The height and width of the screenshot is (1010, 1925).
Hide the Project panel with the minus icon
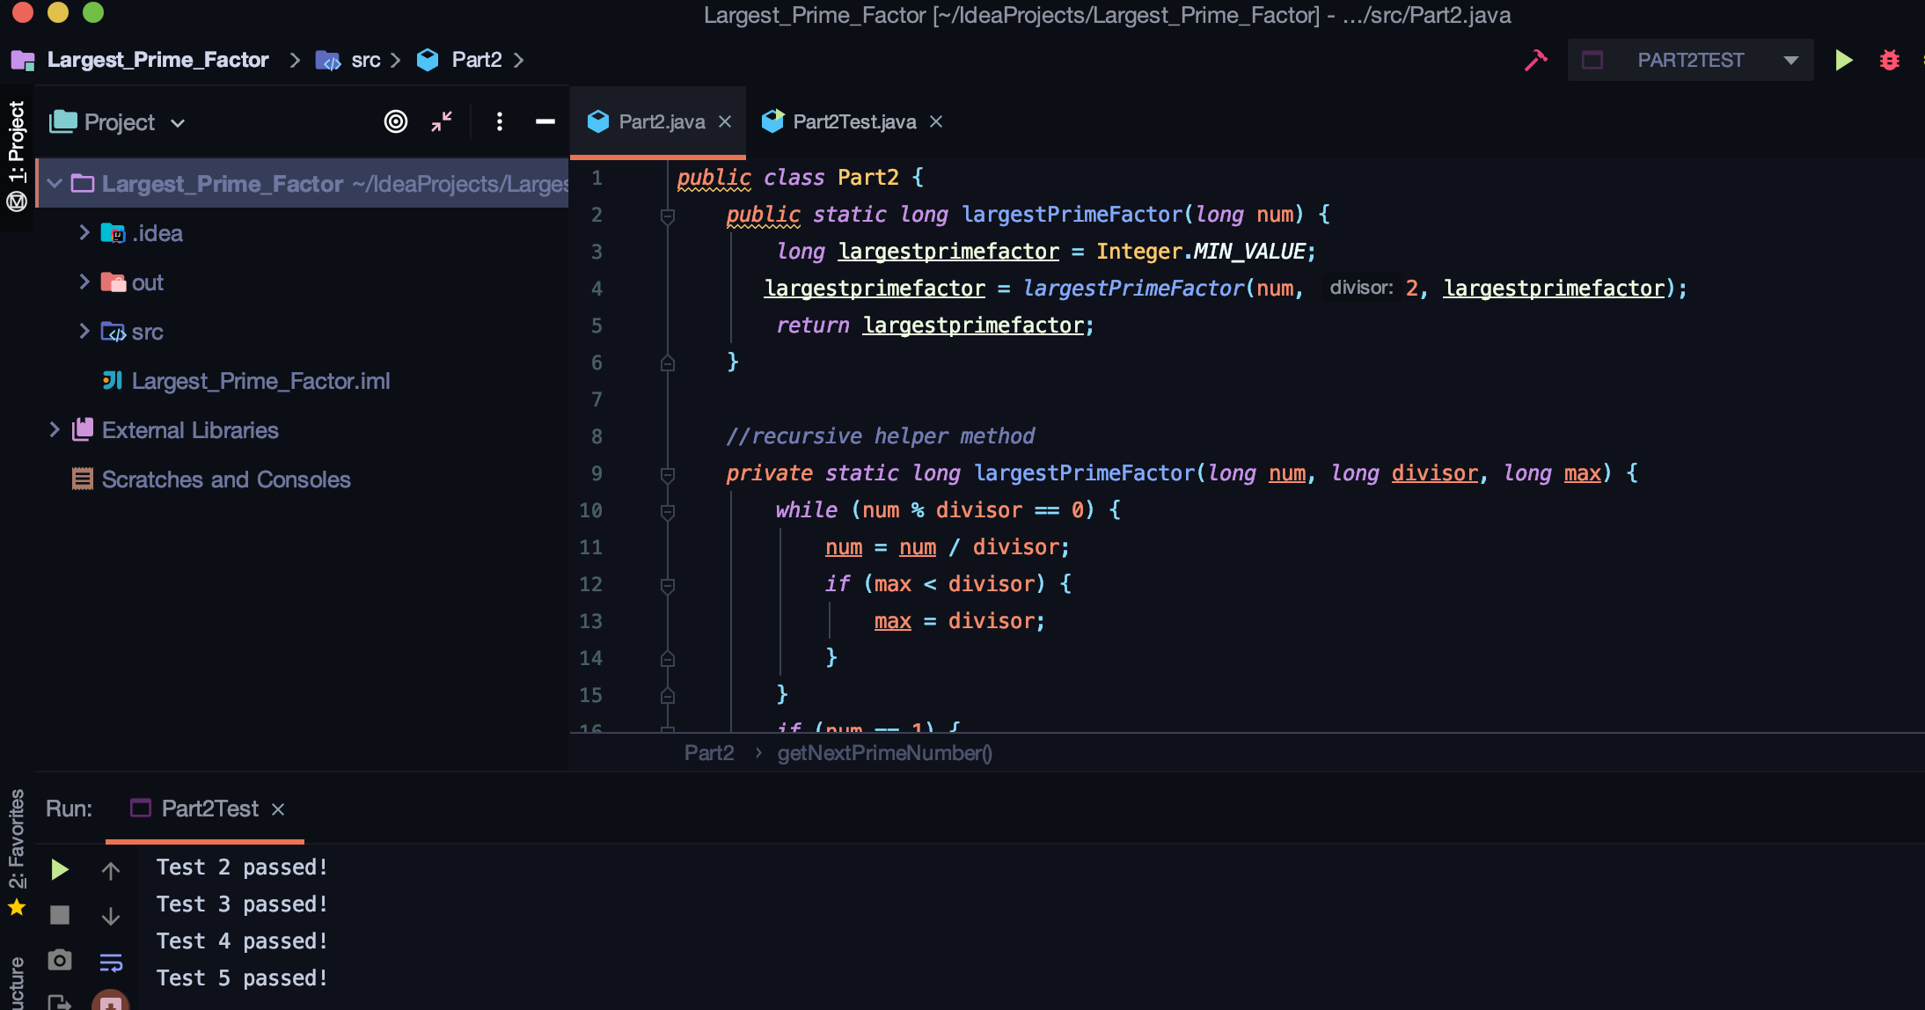coord(545,121)
